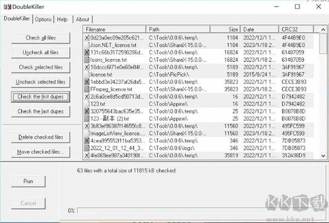Start the scan with Run button
Viewport: 329px width, 223px height.
click(x=29, y=181)
